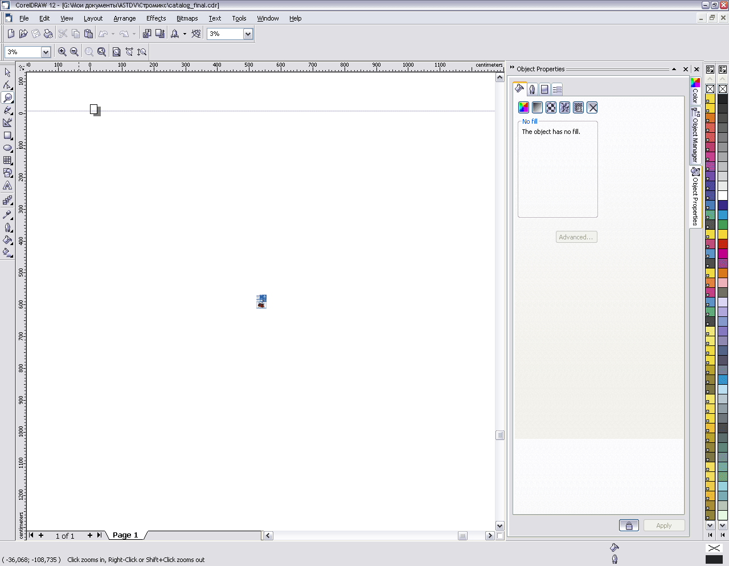Viewport: 729px width, 566px height.
Task: Choose Pattern Fill type in Object Properties
Action: (x=551, y=107)
